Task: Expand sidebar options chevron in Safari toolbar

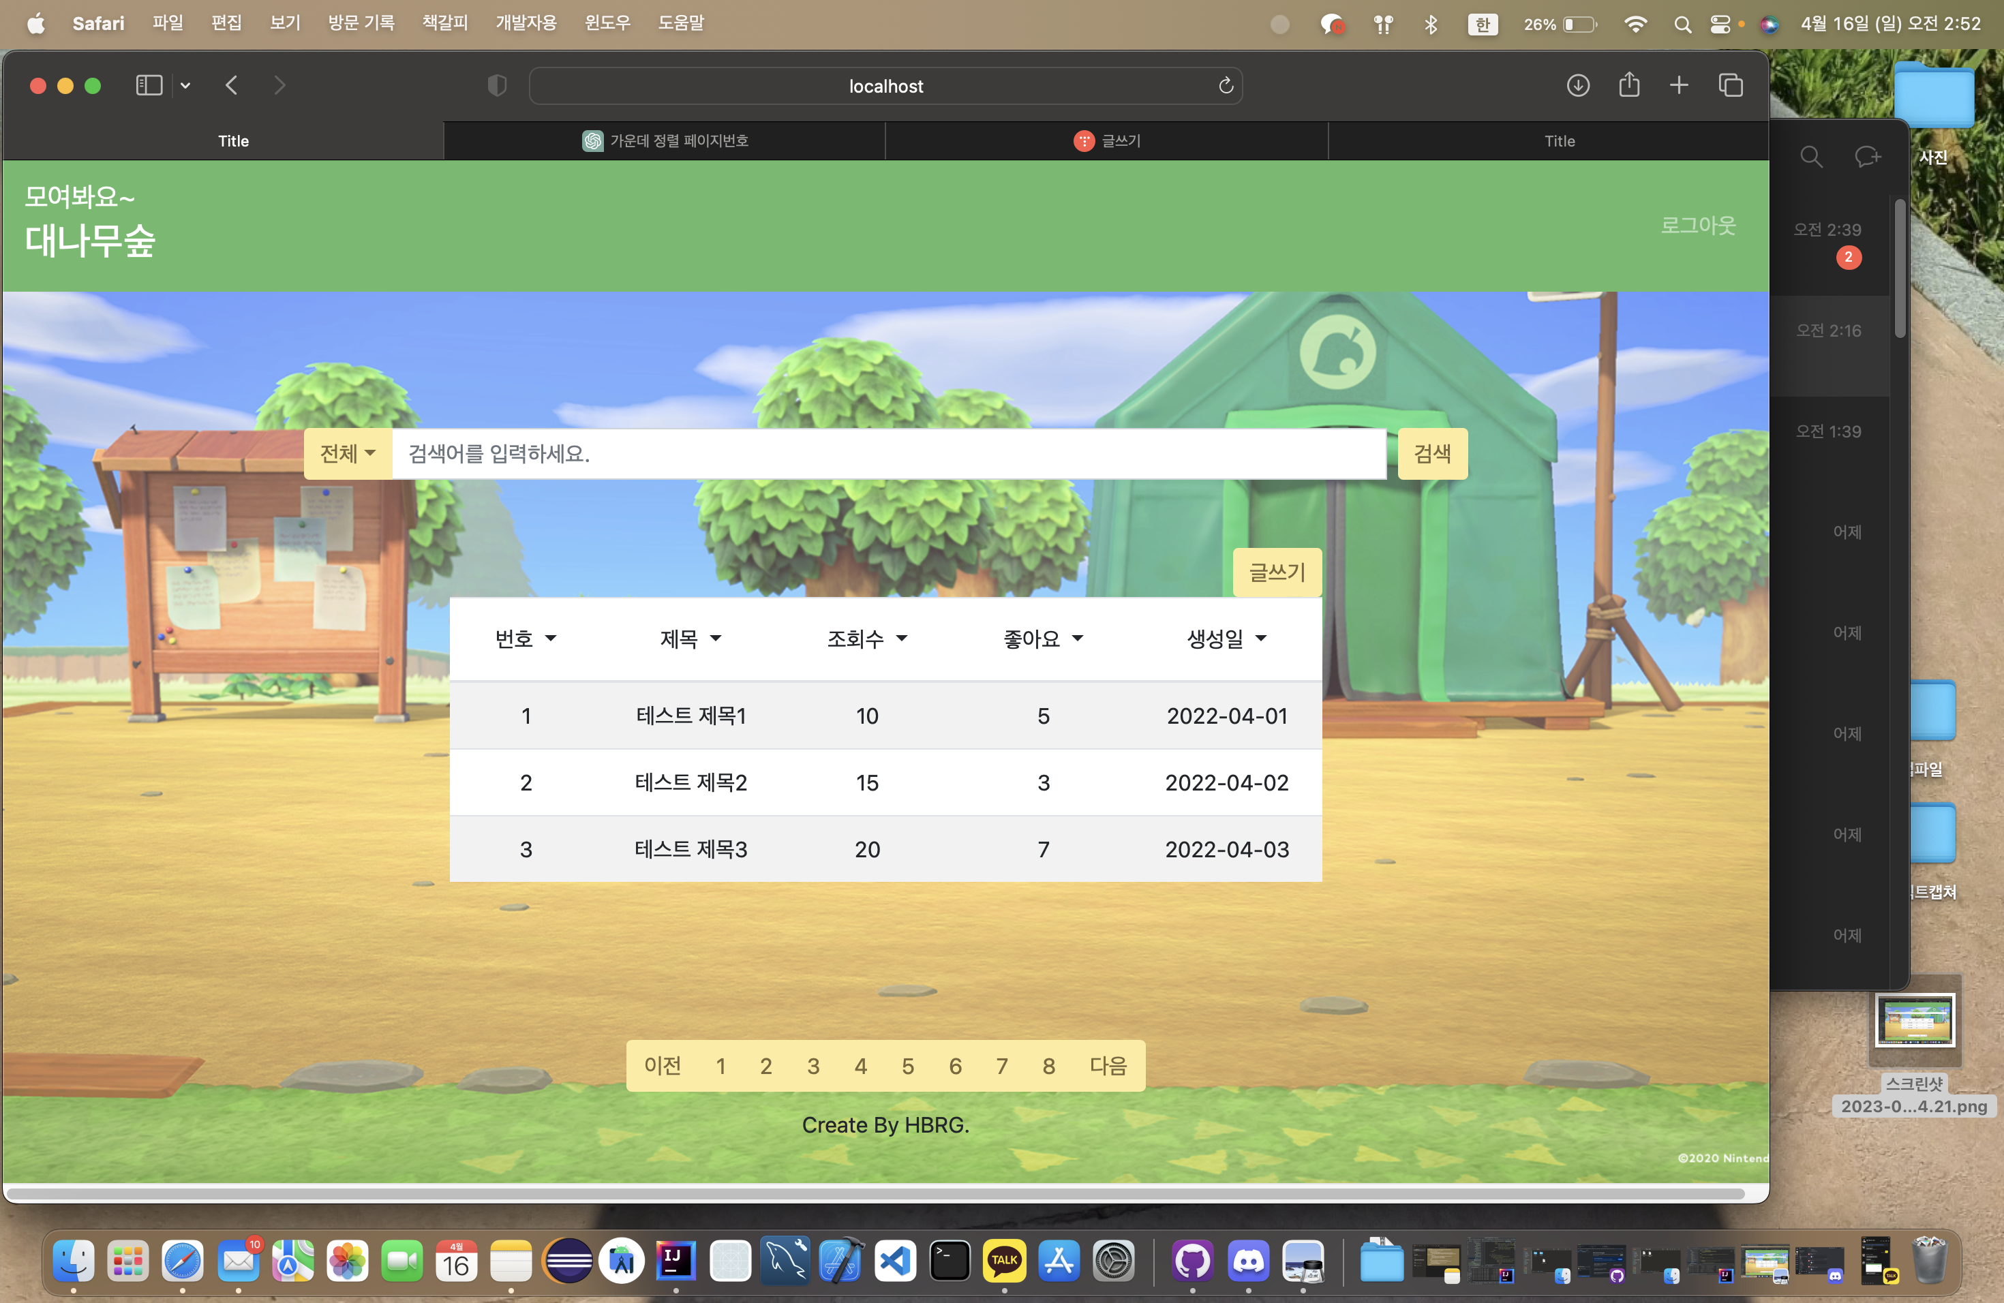Action: [x=185, y=86]
